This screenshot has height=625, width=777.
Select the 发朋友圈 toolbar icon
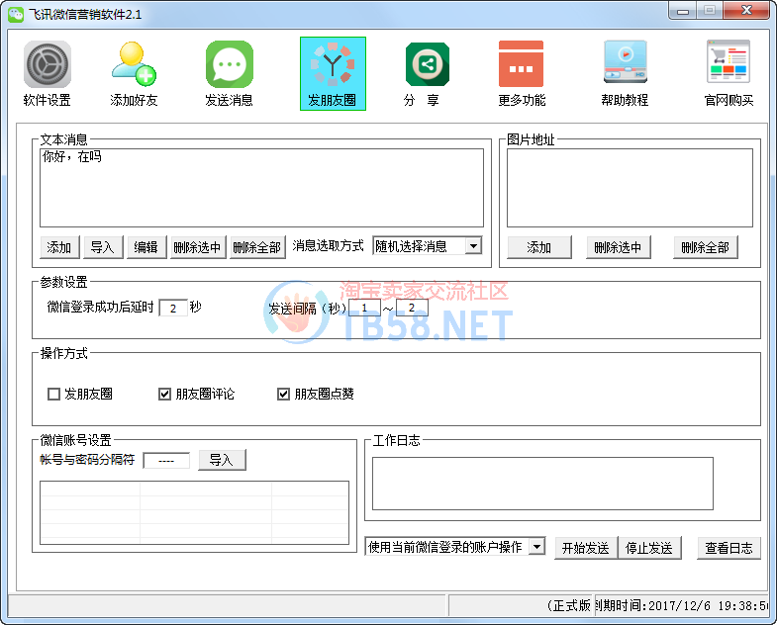tap(333, 65)
